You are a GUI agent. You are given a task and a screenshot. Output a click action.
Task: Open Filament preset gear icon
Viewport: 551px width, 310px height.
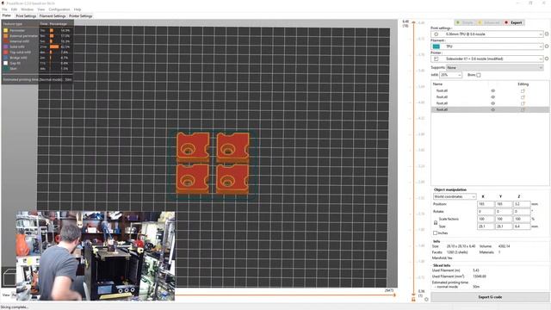[547, 46]
